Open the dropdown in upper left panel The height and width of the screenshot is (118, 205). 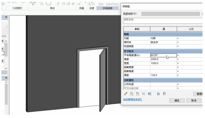6,27
